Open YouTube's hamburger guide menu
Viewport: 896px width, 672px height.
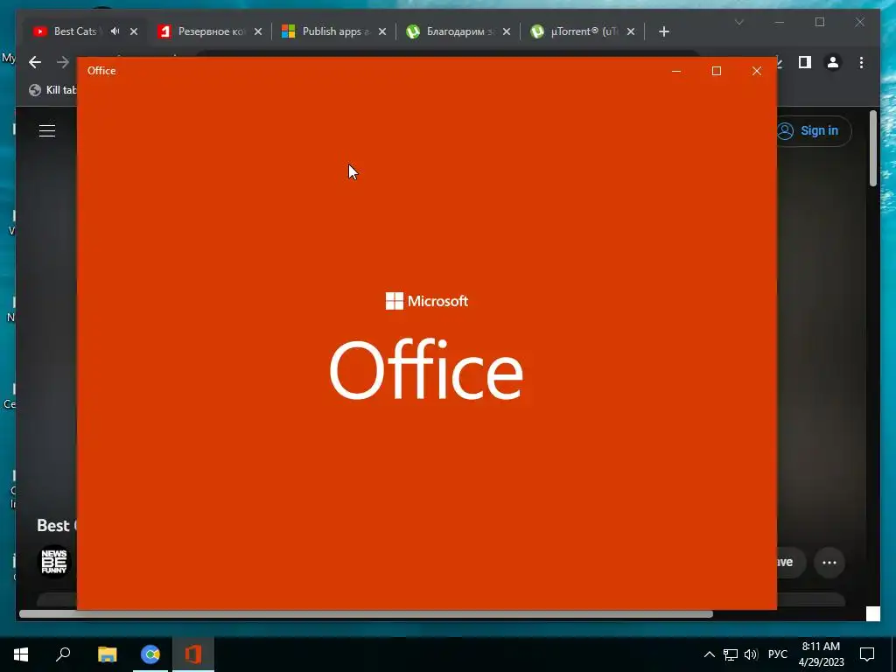pyautogui.click(x=47, y=131)
